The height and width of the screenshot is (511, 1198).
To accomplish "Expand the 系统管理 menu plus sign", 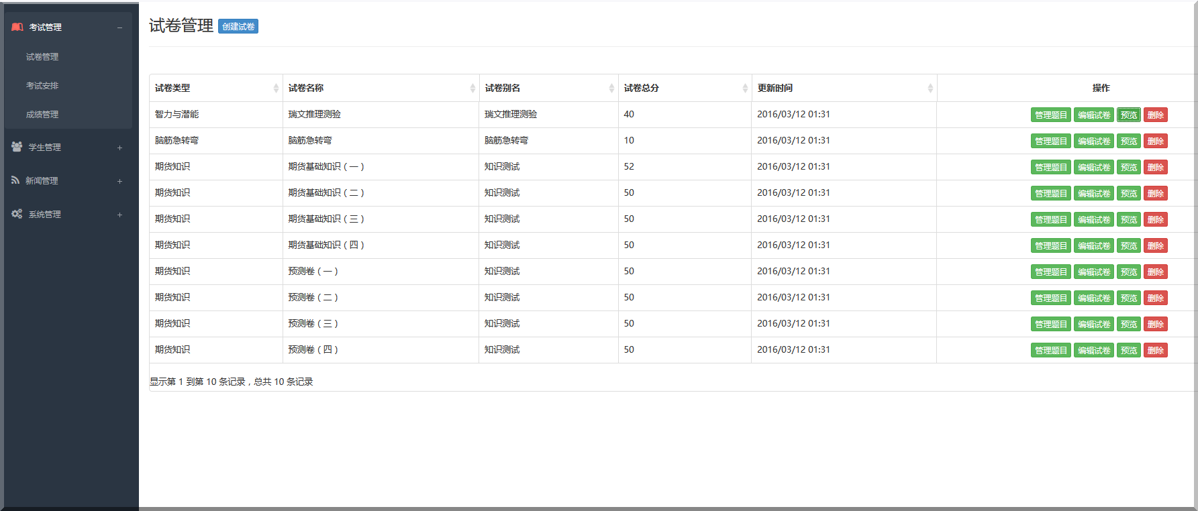I will point(119,215).
